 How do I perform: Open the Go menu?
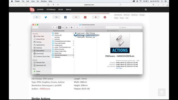tap(38, 1)
